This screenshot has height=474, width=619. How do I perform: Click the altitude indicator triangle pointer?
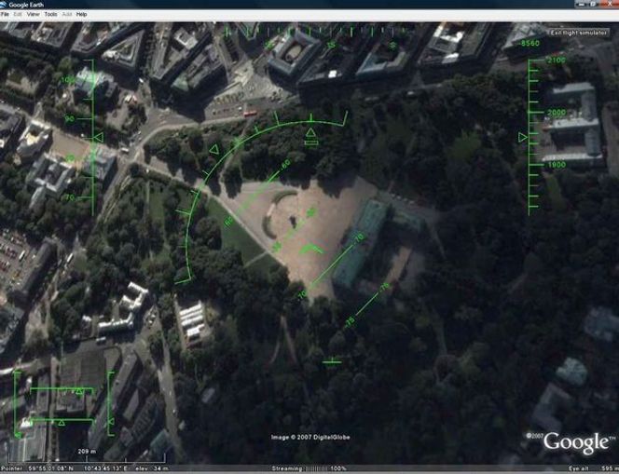coord(523,137)
